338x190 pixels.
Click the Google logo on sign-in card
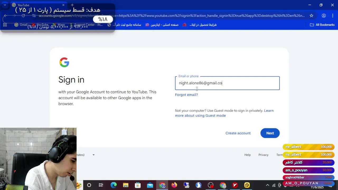(x=64, y=63)
